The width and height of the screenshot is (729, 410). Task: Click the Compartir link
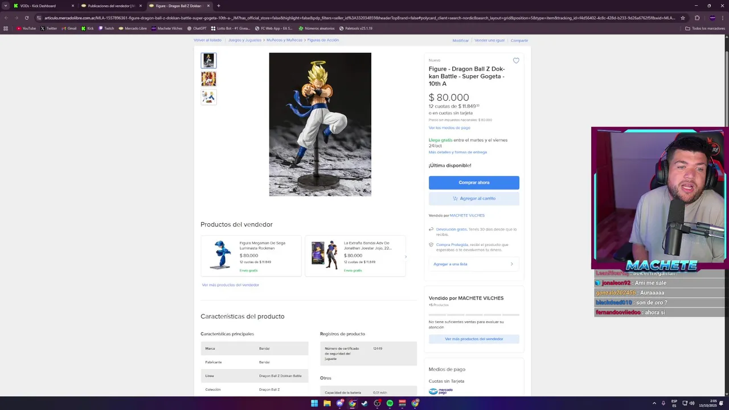tap(519, 40)
